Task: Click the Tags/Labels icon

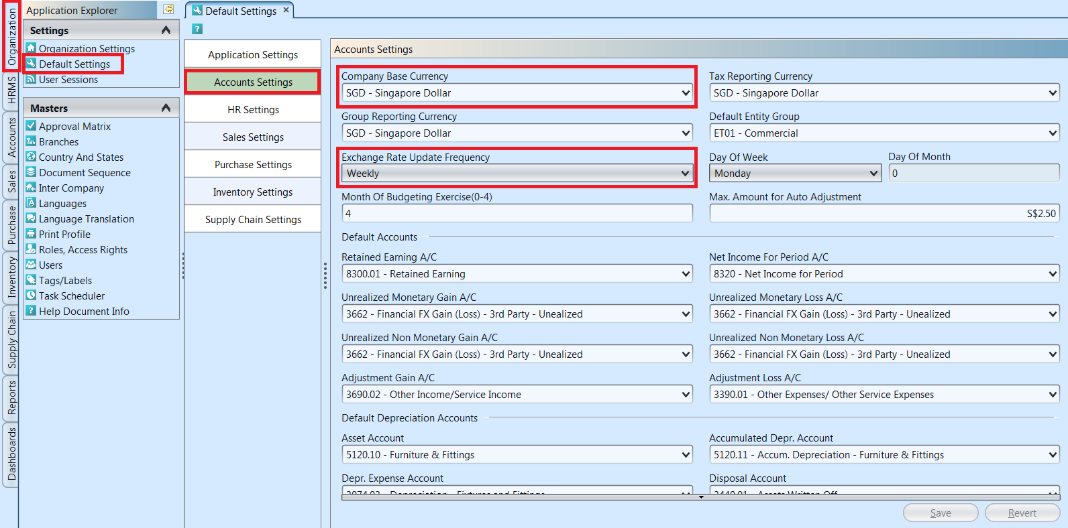Action: point(31,279)
